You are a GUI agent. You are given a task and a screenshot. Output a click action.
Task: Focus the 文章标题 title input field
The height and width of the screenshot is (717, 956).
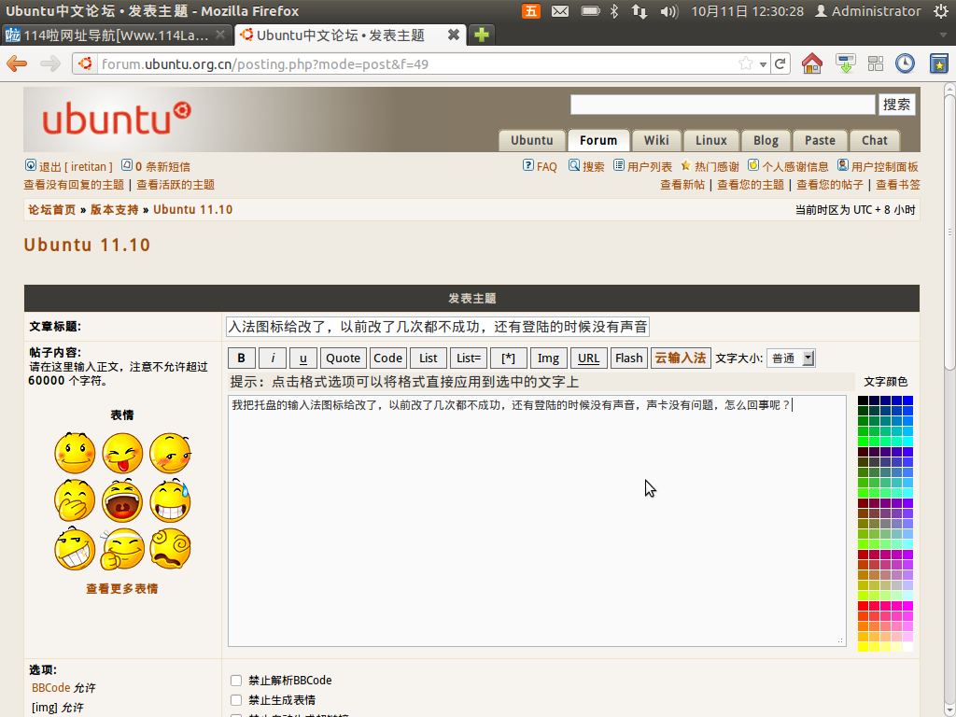point(437,327)
